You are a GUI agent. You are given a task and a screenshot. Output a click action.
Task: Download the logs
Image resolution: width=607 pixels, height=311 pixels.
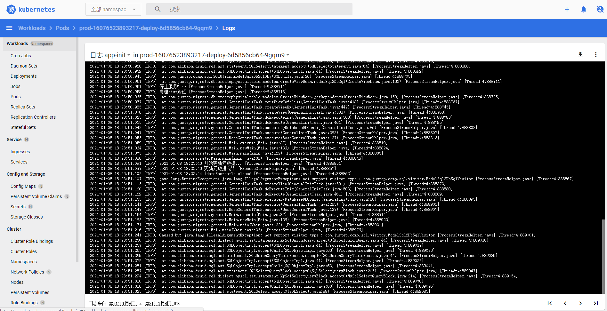click(x=580, y=55)
